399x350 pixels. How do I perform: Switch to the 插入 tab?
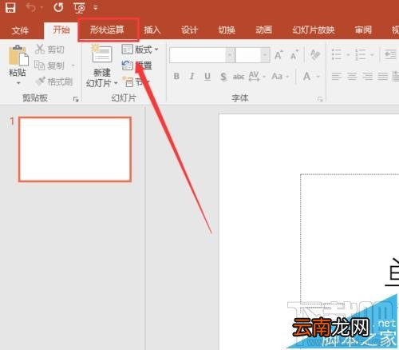point(152,30)
